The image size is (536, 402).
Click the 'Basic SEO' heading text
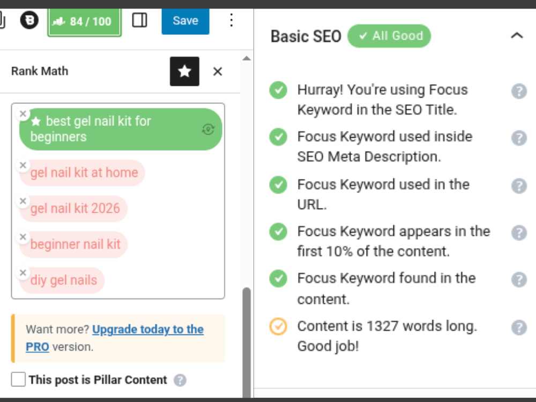306,36
